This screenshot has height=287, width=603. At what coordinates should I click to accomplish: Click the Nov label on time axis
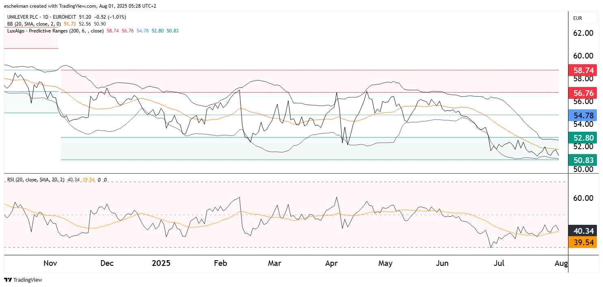tap(50, 263)
